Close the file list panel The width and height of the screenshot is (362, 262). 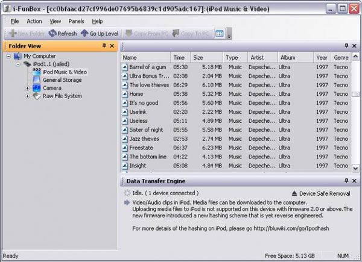click(x=354, y=46)
